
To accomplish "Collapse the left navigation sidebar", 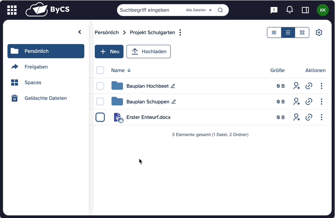I will [79, 32].
